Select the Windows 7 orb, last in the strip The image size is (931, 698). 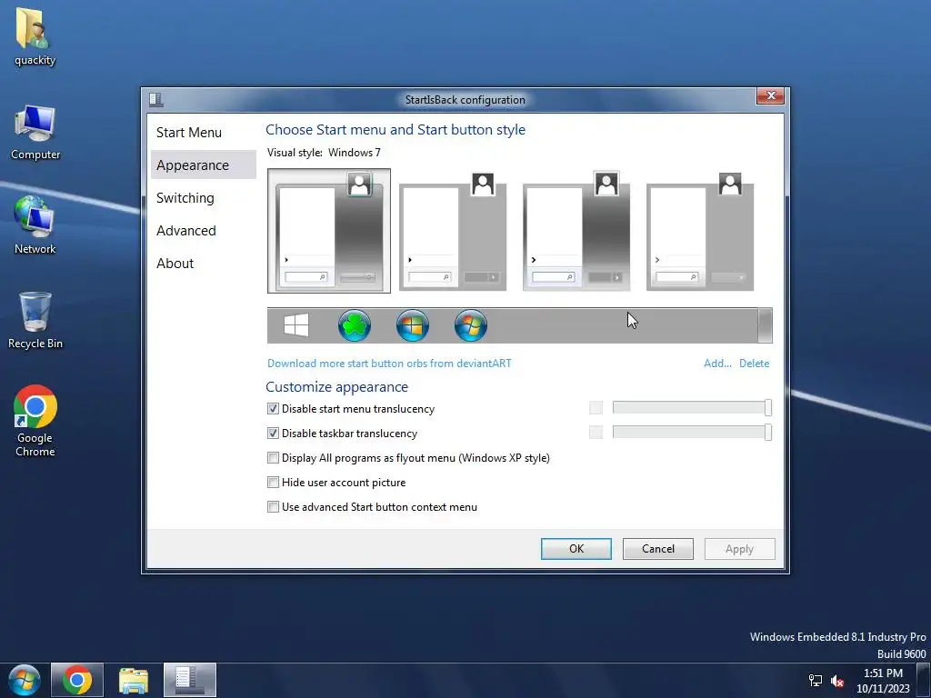[471, 325]
